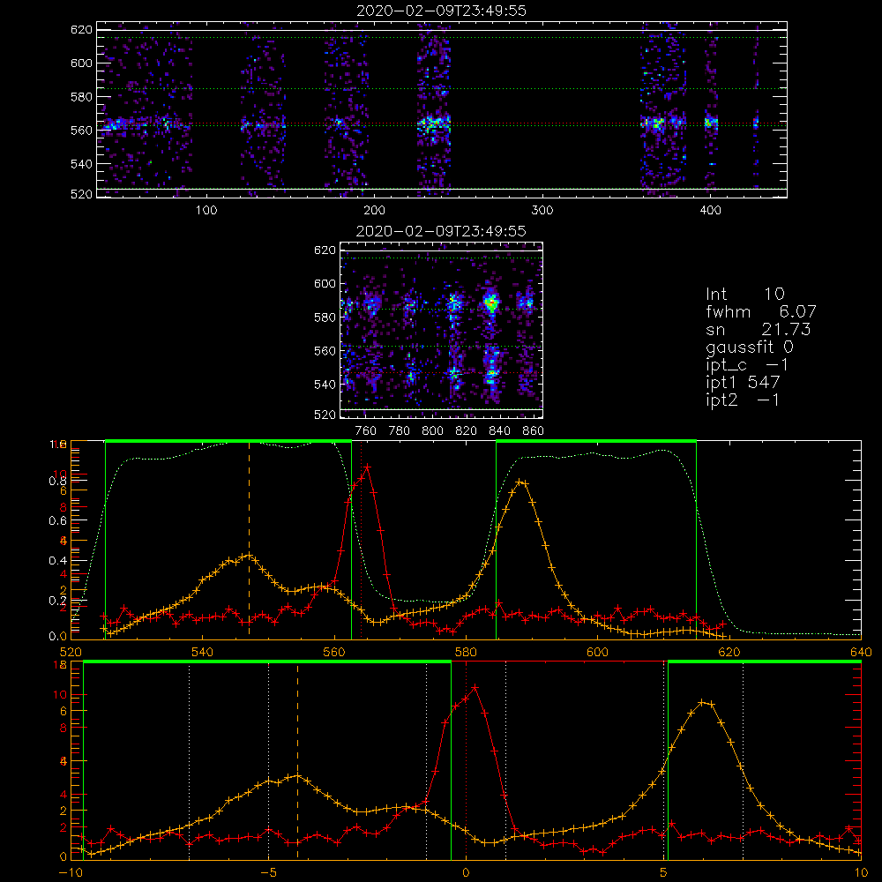Click the orange dashed vertical line in the bottom plot

pyautogui.click(x=297, y=760)
